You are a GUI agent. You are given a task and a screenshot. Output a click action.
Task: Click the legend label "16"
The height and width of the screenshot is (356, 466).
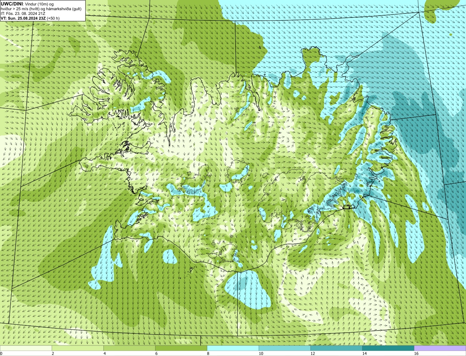[416, 353]
